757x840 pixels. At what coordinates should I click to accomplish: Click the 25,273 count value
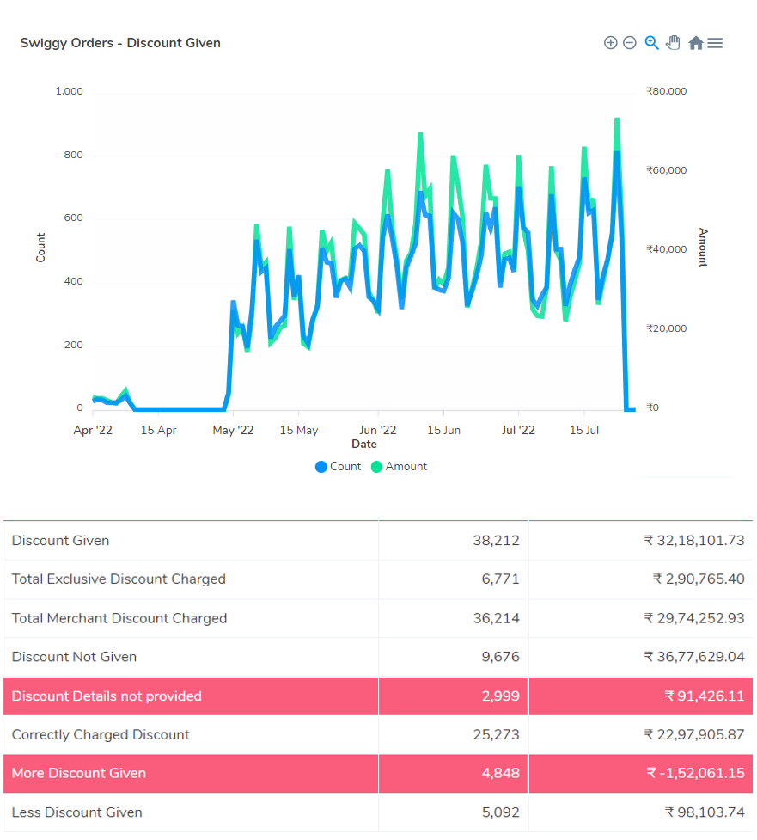[497, 734]
